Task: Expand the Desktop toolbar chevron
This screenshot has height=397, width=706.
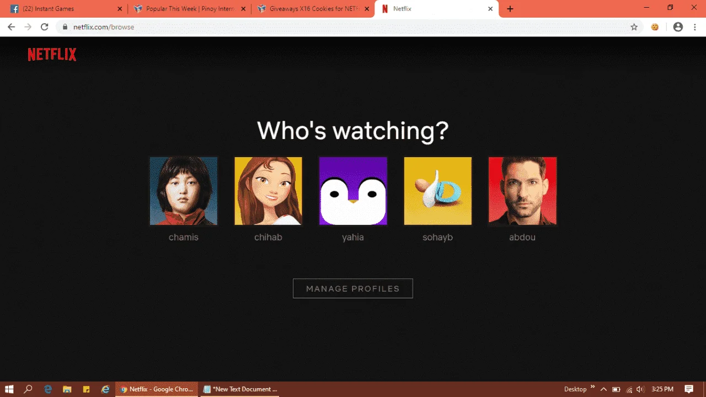Action: tap(593, 387)
